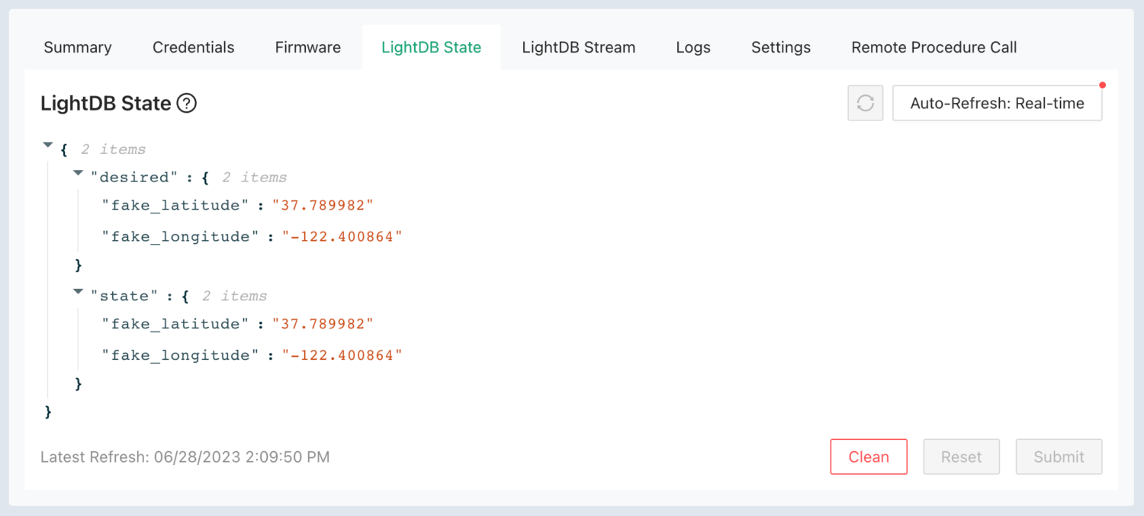This screenshot has height=516, width=1144.
Task: Open the LightDB State help tooltip icon
Action: [x=185, y=103]
